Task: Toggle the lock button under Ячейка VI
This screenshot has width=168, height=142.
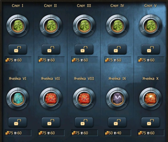Action: point(18,122)
